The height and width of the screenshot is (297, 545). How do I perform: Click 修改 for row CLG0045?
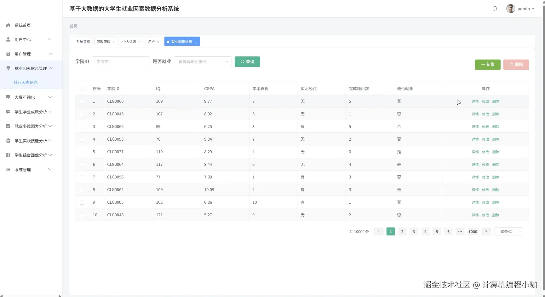point(485,114)
